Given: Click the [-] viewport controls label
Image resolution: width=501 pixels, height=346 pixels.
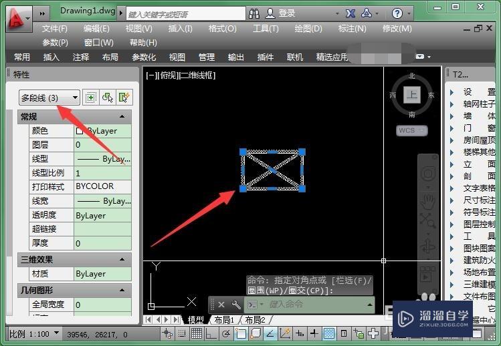Looking at the screenshot, I should pyautogui.click(x=151, y=75).
